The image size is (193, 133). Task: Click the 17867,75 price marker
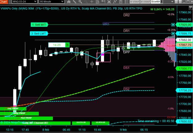(x=184, y=45)
